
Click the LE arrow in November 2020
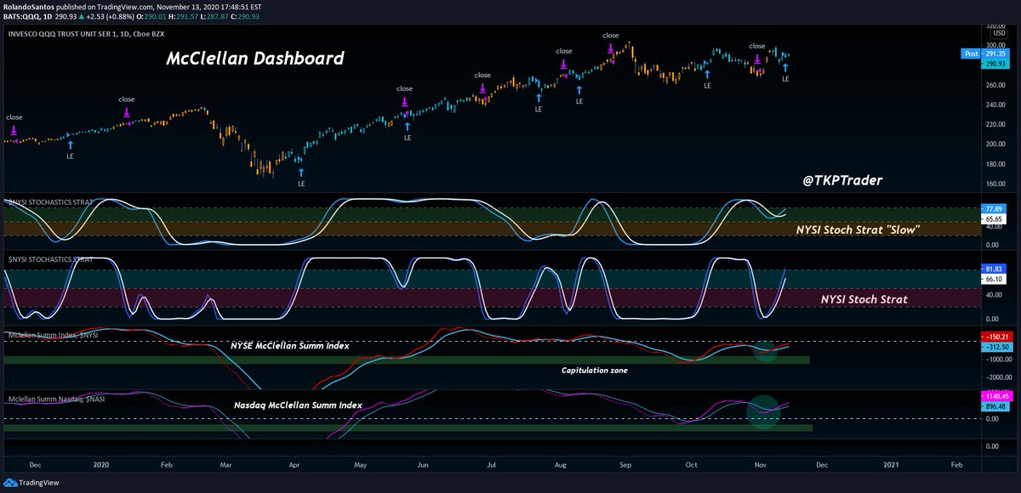click(785, 68)
